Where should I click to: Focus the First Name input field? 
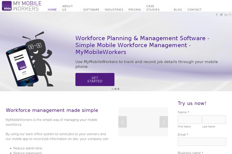[189, 119]
